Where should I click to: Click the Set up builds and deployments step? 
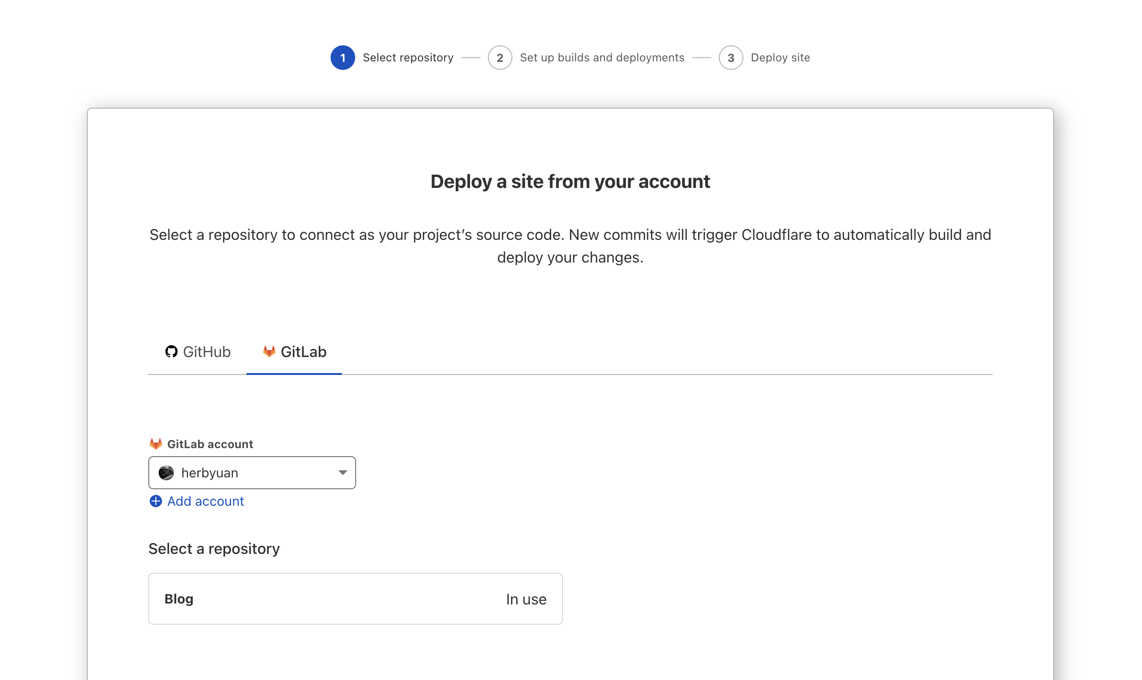click(602, 58)
